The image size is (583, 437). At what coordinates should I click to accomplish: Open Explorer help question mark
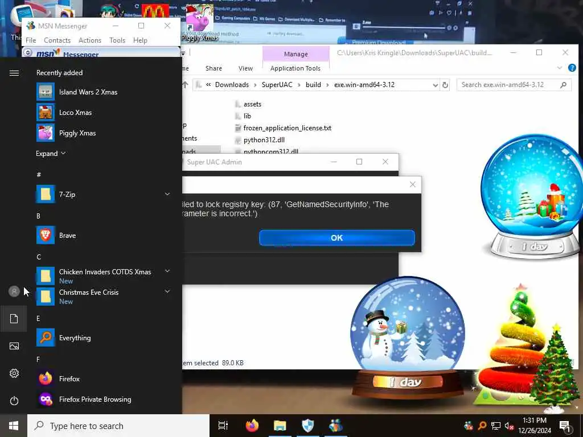pyautogui.click(x=572, y=68)
